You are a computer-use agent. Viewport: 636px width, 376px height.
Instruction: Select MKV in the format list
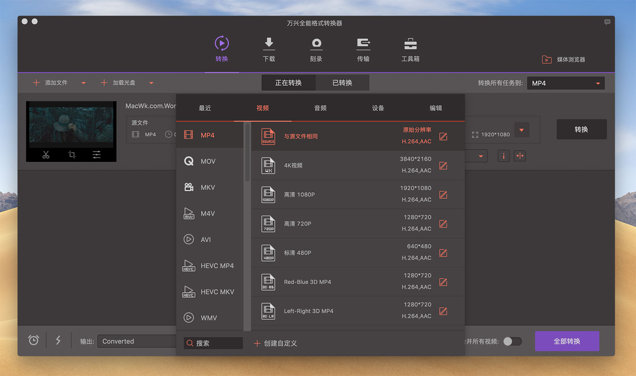point(208,187)
